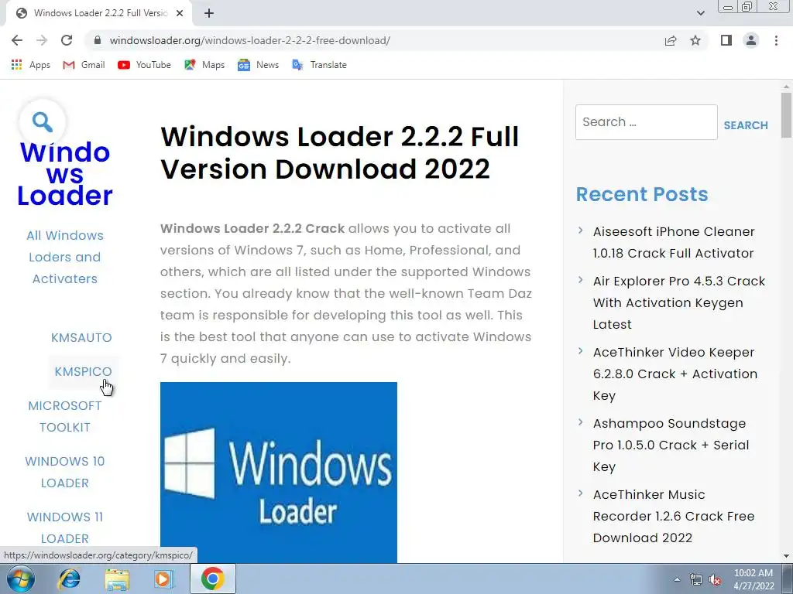
Task: Open a new browser tab
Action: (x=209, y=13)
